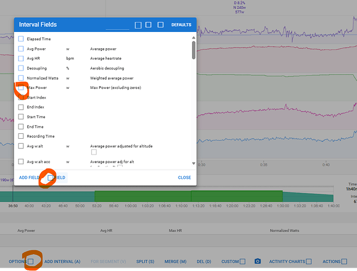Viewport: 357px width, 271px height.
Task: Click the search field in Interval Fields header
Action: pyautogui.click(x=118, y=25)
